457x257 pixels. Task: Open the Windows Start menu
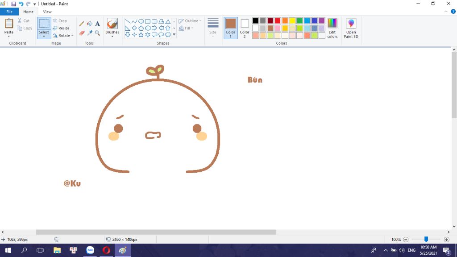tap(8, 250)
